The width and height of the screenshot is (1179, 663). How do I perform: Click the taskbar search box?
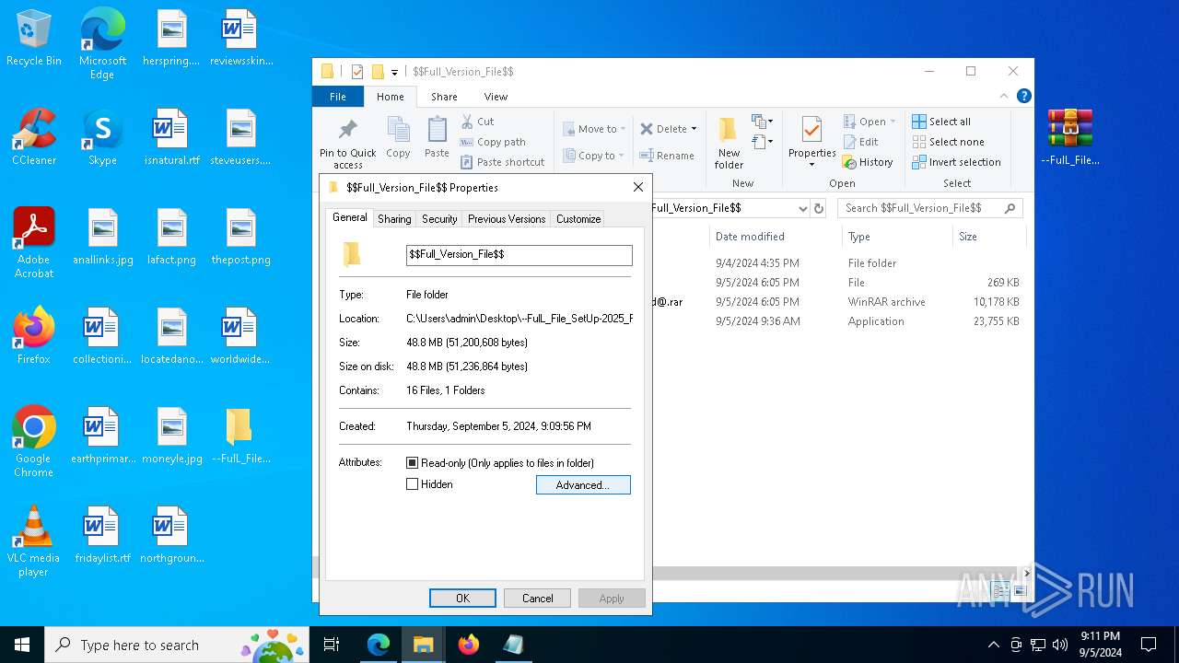(x=177, y=645)
